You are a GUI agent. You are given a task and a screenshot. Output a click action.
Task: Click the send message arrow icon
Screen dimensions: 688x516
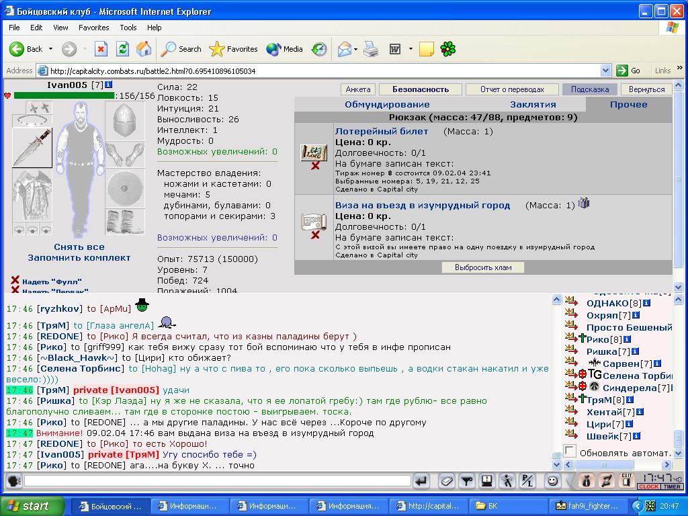coord(421,481)
